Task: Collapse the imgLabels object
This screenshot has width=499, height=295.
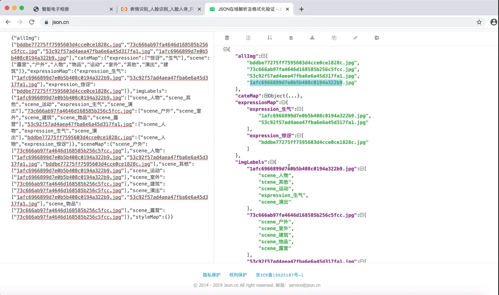Action: pyautogui.click(x=272, y=162)
